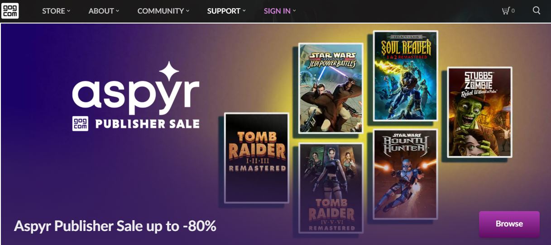Viewport: 551px width, 245px height.
Task: Select the Stubbs the Zombie cover
Action: [480, 112]
